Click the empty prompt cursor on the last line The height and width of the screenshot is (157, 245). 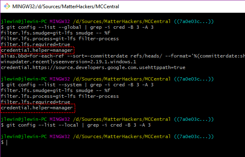(x=7, y=143)
